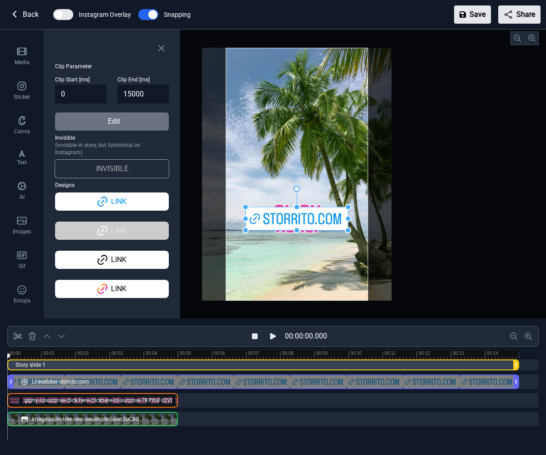Open the Share dialog
Viewport: 546px width, 455px height.
click(519, 15)
